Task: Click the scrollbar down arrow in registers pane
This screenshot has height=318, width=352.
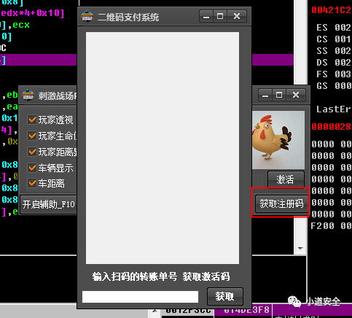Action: point(300,249)
